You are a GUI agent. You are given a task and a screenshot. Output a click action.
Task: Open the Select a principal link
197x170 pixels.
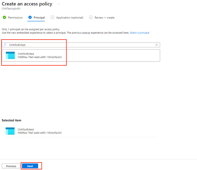[139, 33]
